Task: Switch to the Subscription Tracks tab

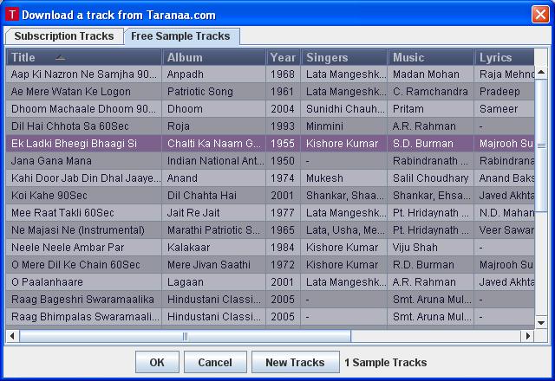Action: (64, 36)
